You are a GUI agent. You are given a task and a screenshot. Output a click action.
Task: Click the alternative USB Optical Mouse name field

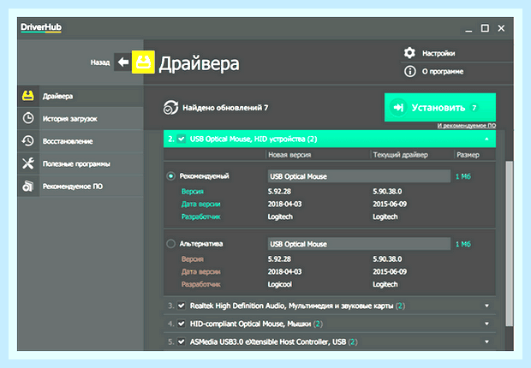click(x=359, y=244)
